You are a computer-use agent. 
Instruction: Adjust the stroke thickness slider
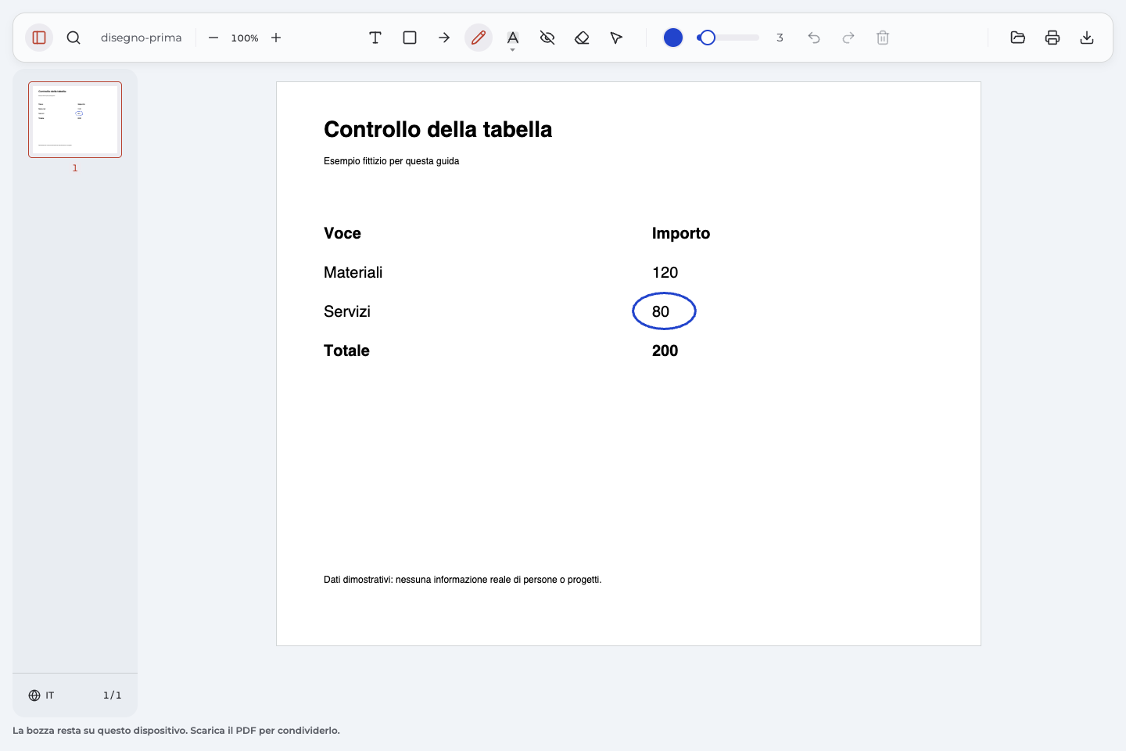pos(728,38)
